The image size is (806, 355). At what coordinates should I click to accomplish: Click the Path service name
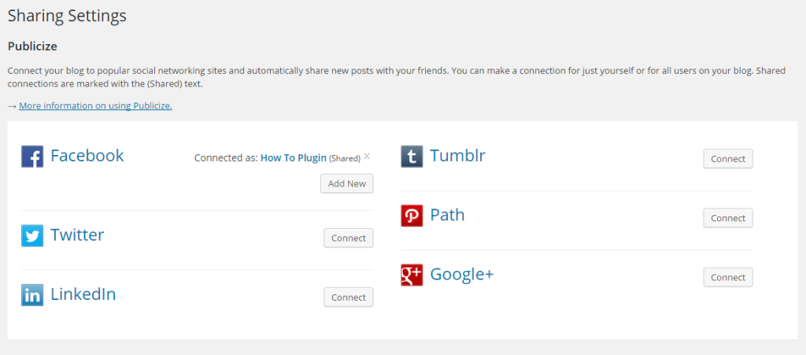click(x=447, y=214)
